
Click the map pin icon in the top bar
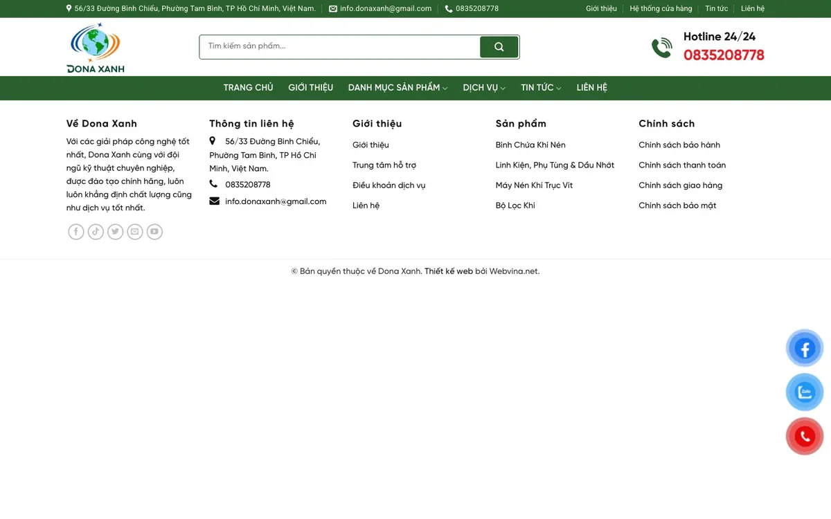[69, 8]
